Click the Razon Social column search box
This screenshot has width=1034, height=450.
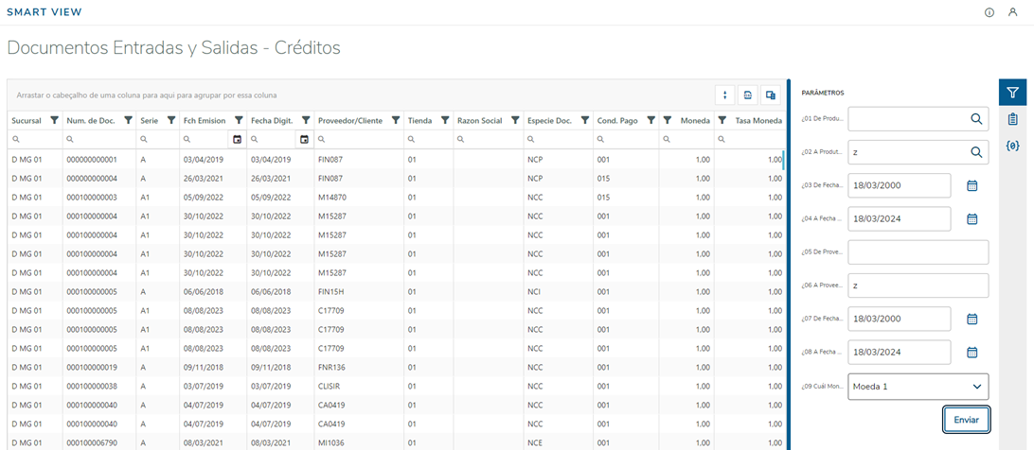tap(488, 140)
